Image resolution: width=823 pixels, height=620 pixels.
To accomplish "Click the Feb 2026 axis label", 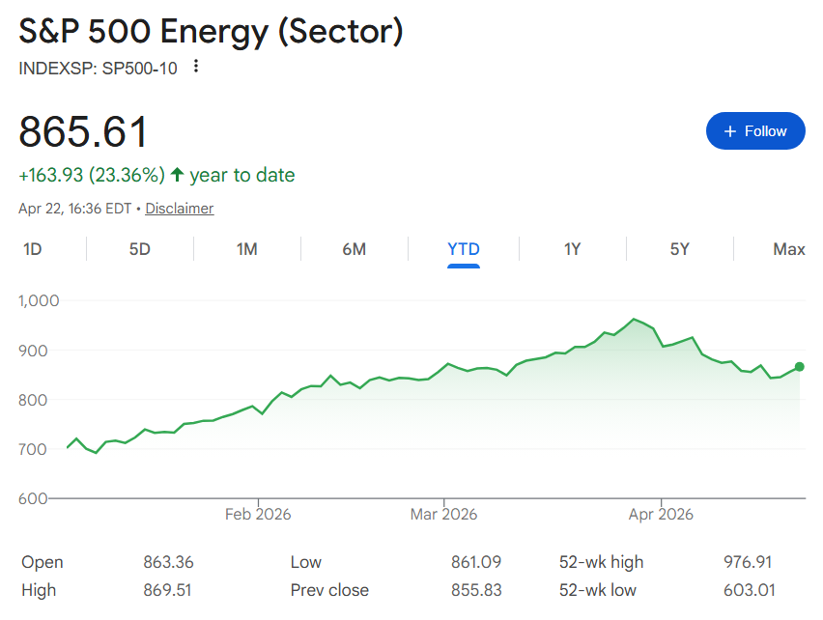I will [x=257, y=514].
